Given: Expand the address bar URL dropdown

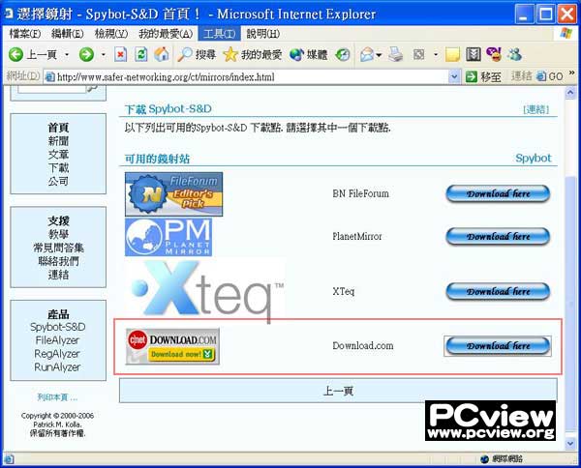Looking at the screenshot, I should coord(454,76).
